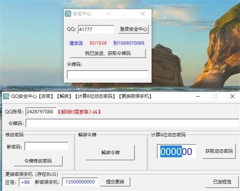The image size is (240, 191).
Task: Click the blue 请发送 text
Action: [x=76, y=43]
